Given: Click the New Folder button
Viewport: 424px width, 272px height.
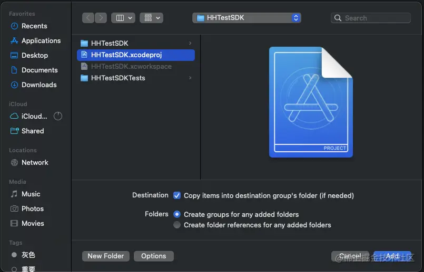Looking at the screenshot, I should tap(106, 256).
